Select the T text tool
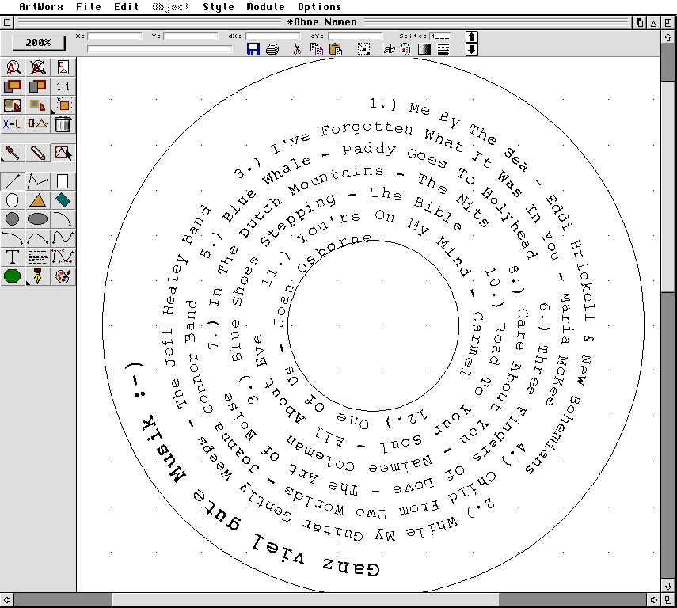 click(13, 257)
